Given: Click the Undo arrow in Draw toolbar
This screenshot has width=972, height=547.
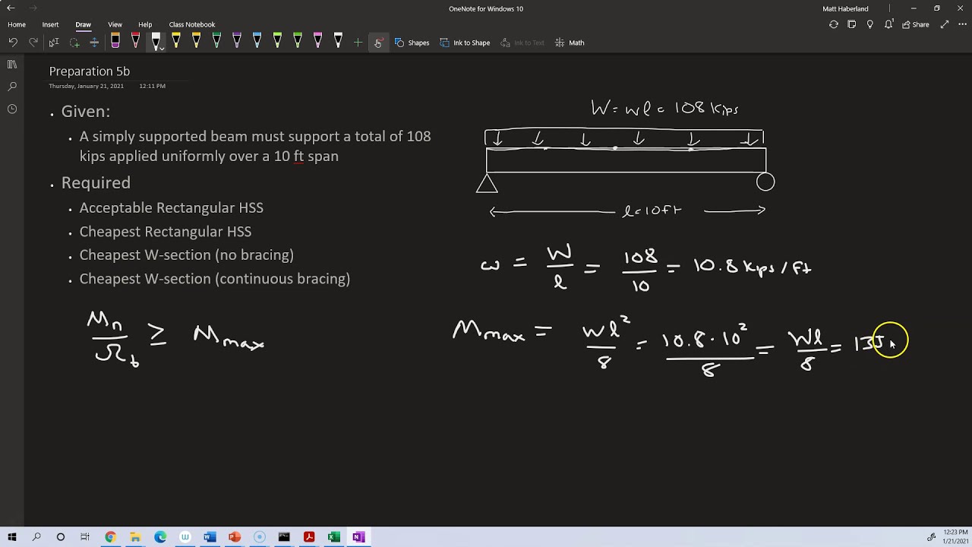Looking at the screenshot, I should click(13, 43).
